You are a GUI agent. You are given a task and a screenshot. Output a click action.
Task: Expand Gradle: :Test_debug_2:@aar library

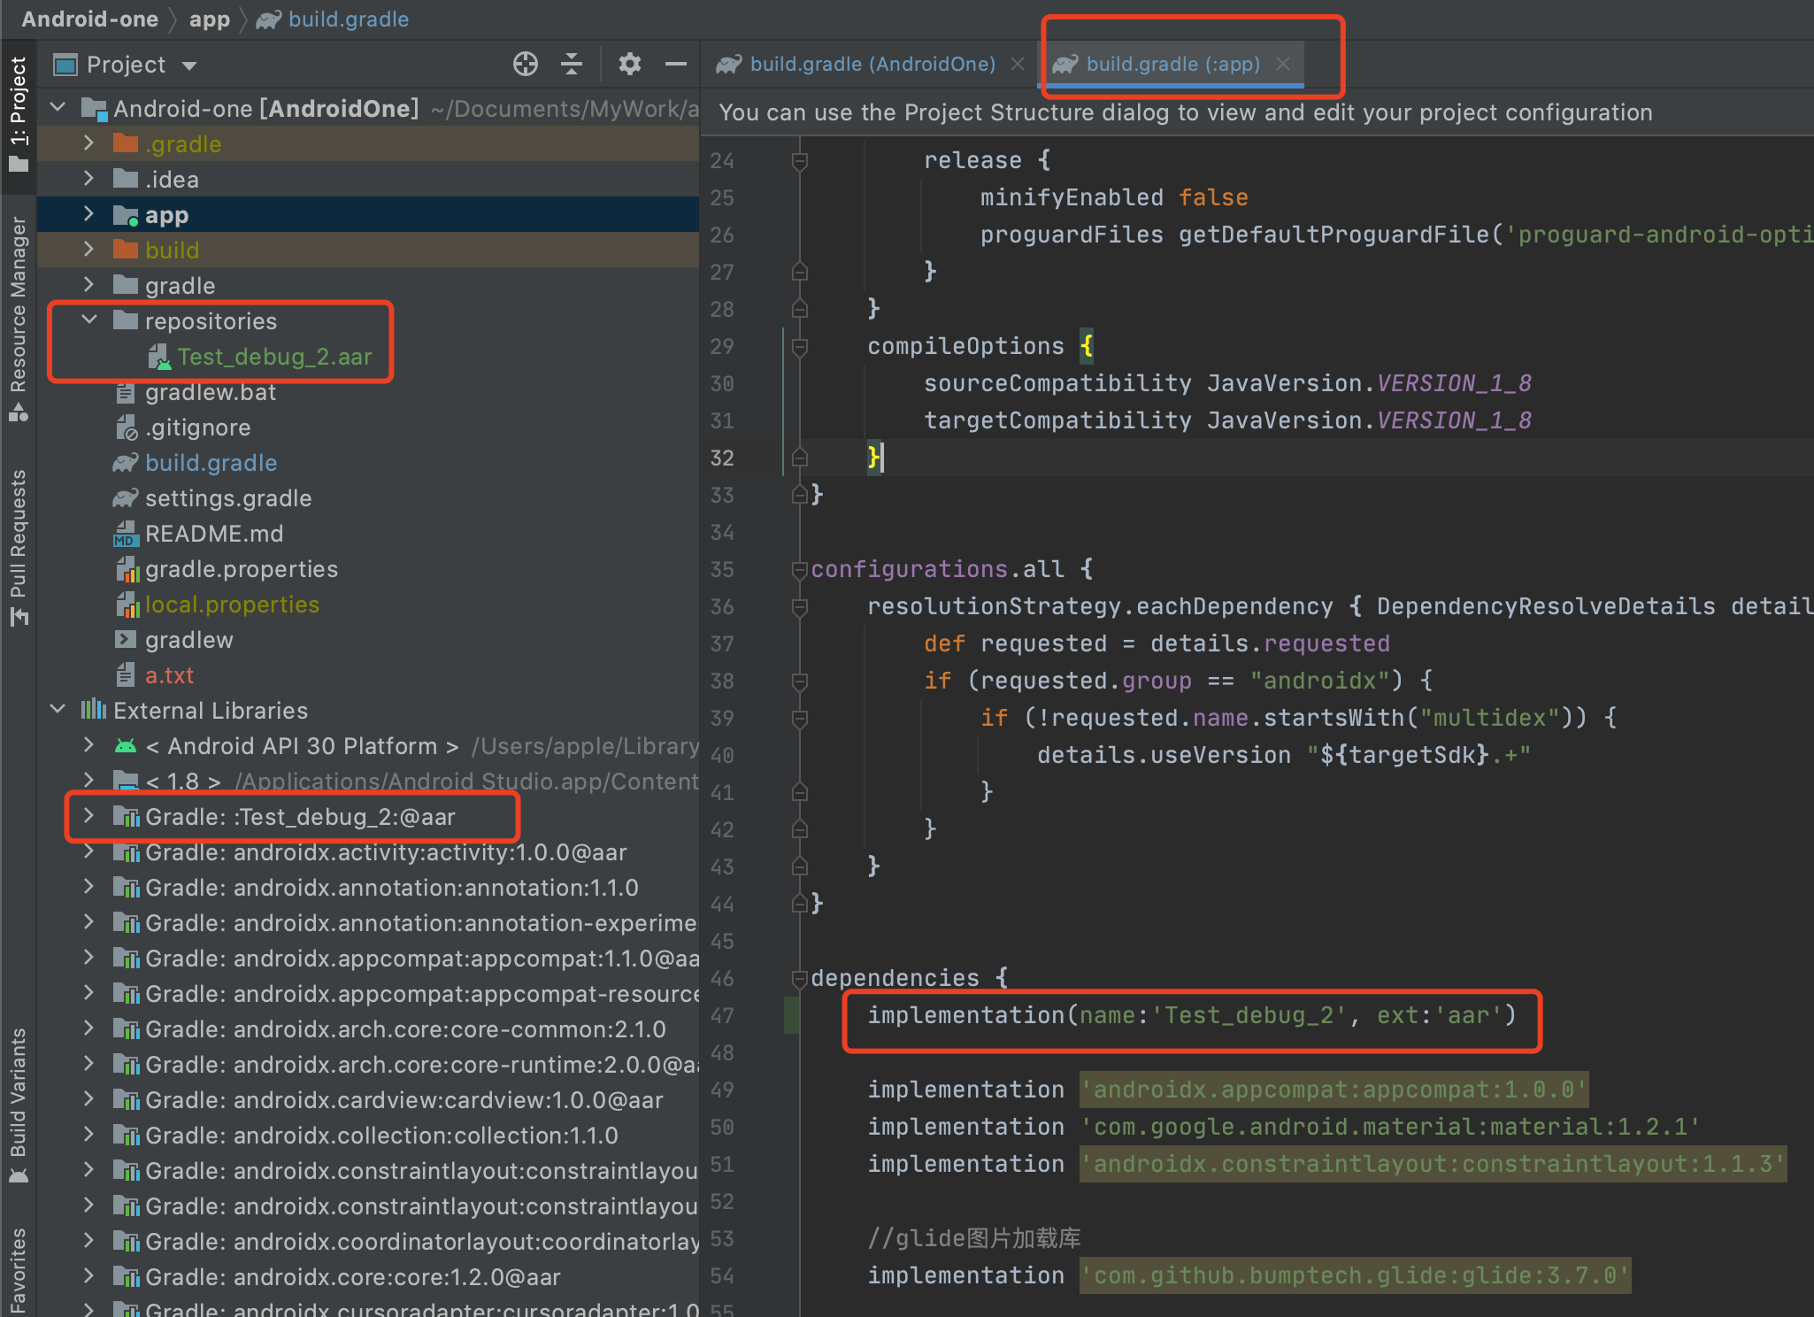point(88,816)
